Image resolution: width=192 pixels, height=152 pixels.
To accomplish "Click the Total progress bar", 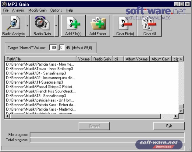I will coord(107,140).
